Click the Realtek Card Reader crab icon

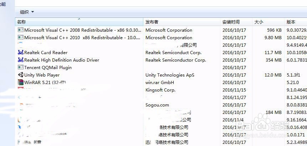(x=21, y=52)
